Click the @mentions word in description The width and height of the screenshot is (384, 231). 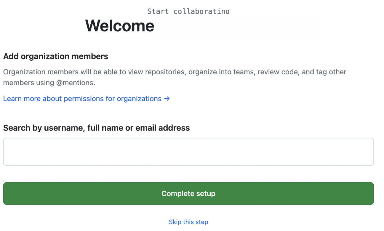point(76,83)
